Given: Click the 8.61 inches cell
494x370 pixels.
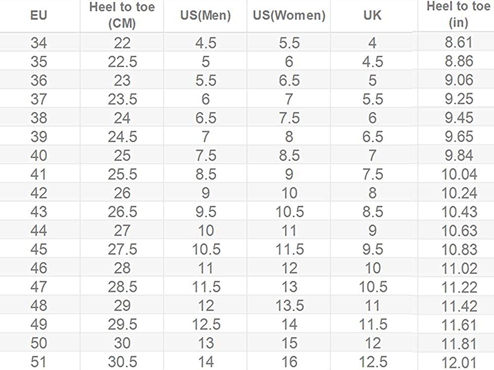Looking at the screenshot, I should (459, 42).
